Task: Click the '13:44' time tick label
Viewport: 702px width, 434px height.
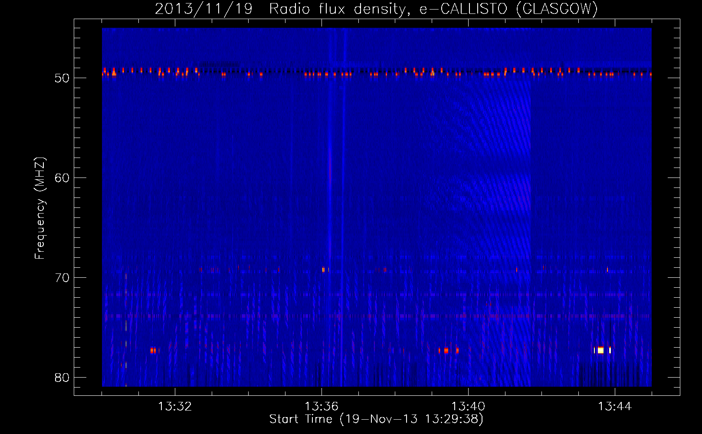Action: [x=615, y=407]
